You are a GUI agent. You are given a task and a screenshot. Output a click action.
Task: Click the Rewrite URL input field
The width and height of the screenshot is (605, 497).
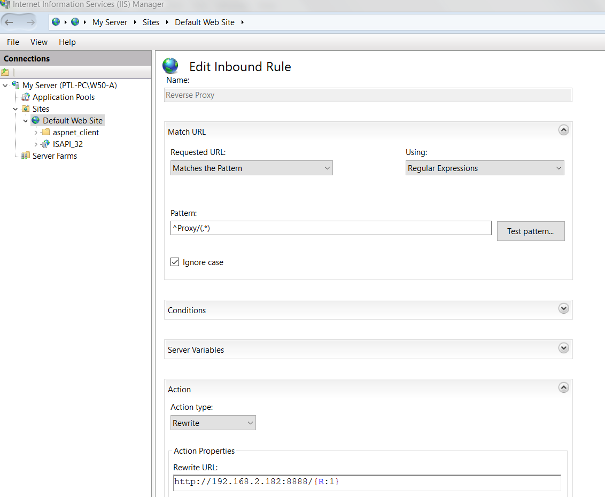point(367,483)
